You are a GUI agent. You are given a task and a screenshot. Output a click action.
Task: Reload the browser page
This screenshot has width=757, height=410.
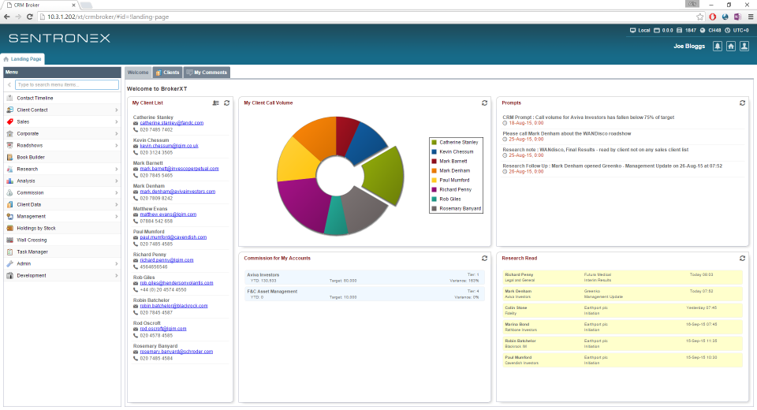pos(29,17)
